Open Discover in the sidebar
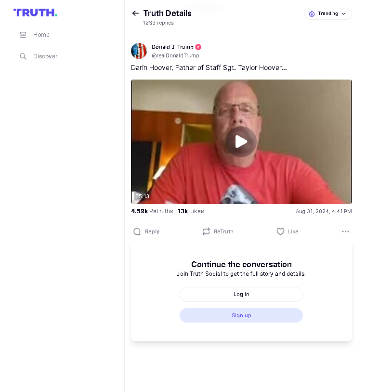Image resolution: width=366 pixels, height=392 pixels. (39, 56)
